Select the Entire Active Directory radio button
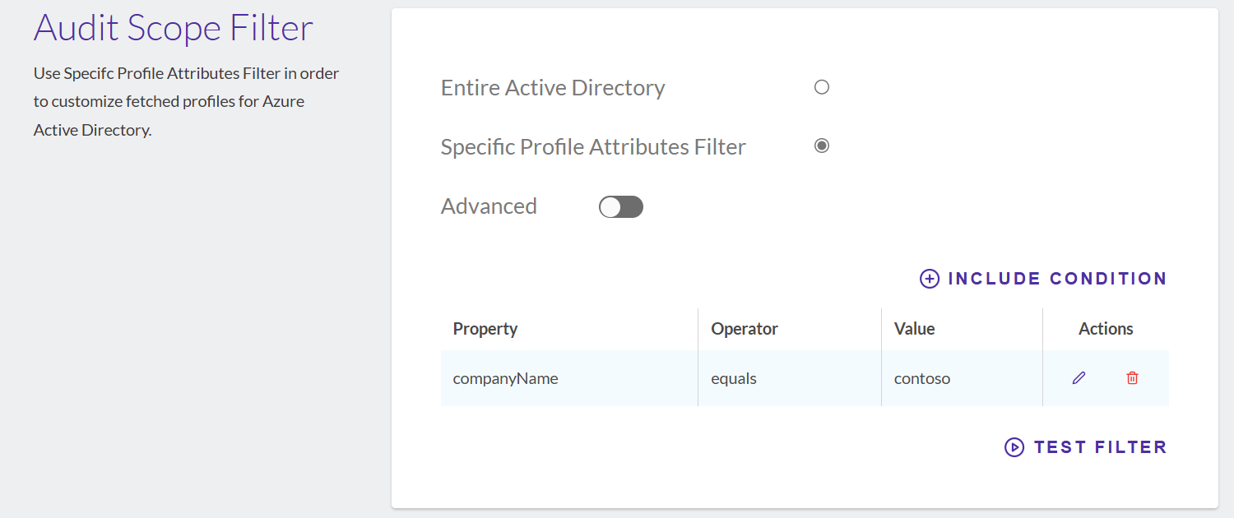The height and width of the screenshot is (518, 1234). pyautogui.click(x=821, y=87)
